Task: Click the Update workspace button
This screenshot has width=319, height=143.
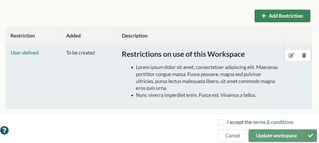Action: pyautogui.click(x=276, y=136)
